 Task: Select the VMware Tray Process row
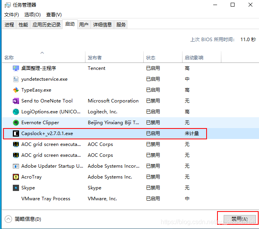click(130, 199)
